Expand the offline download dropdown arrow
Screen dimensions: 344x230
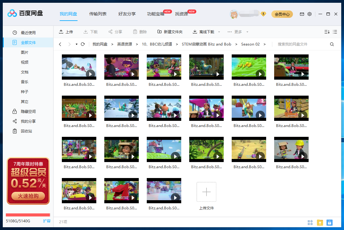tap(219, 32)
